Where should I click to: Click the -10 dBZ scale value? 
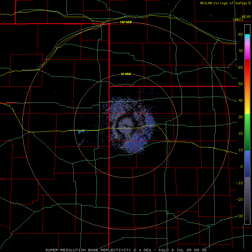click(239, 183)
